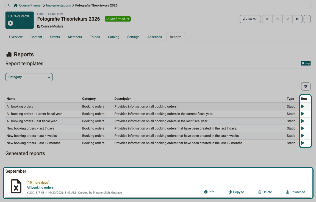This screenshot has height=202, width=316.
Task: Switch to the Overview tab
Action: (16, 37)
